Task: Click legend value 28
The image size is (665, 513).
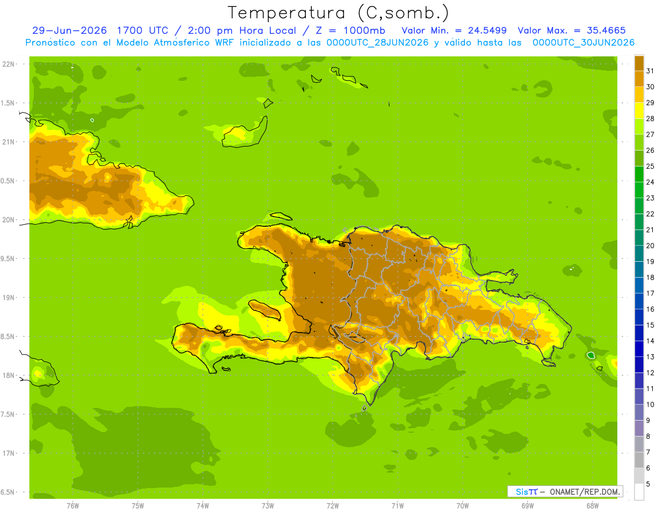Action: click(650, 118)
